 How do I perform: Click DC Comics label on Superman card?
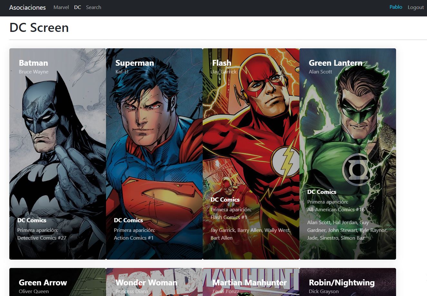coord(128,220)
